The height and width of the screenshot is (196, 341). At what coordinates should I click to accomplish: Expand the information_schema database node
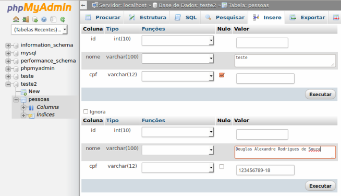click(8, 45)
